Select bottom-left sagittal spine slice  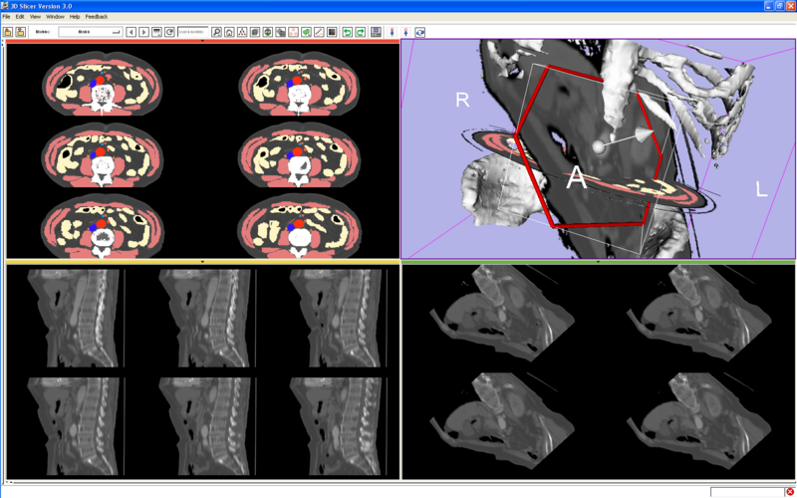[x=73, y=426]
